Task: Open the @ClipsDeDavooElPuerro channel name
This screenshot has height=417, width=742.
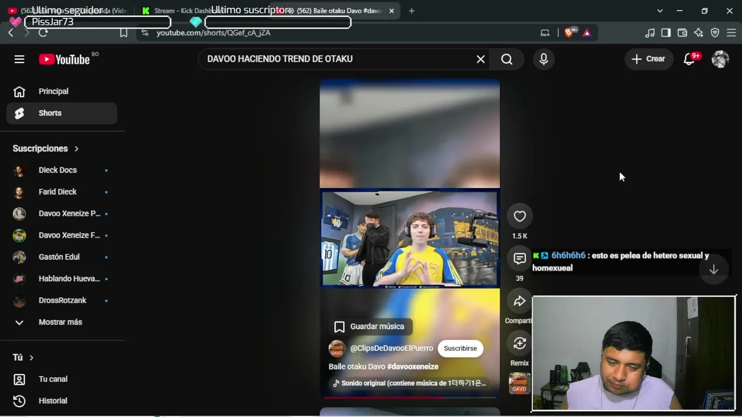Action: (392, 349)
